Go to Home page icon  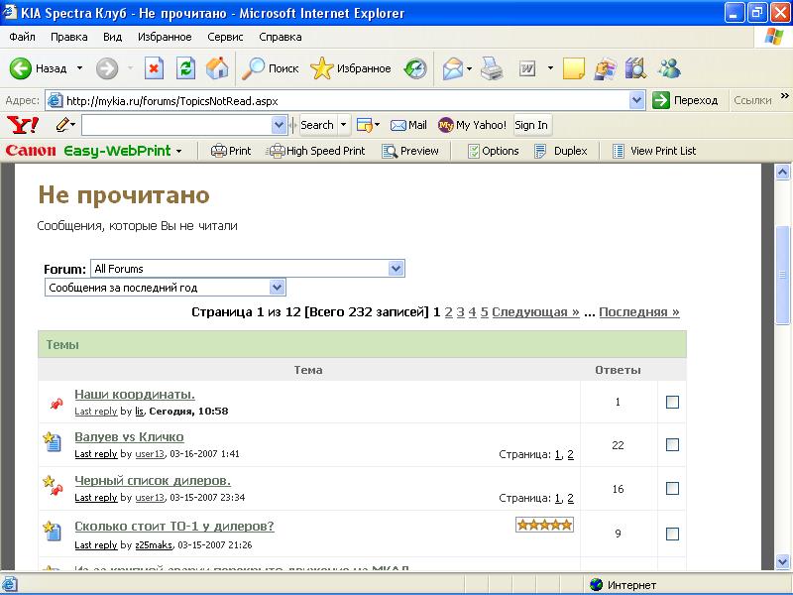pos(217,68)
